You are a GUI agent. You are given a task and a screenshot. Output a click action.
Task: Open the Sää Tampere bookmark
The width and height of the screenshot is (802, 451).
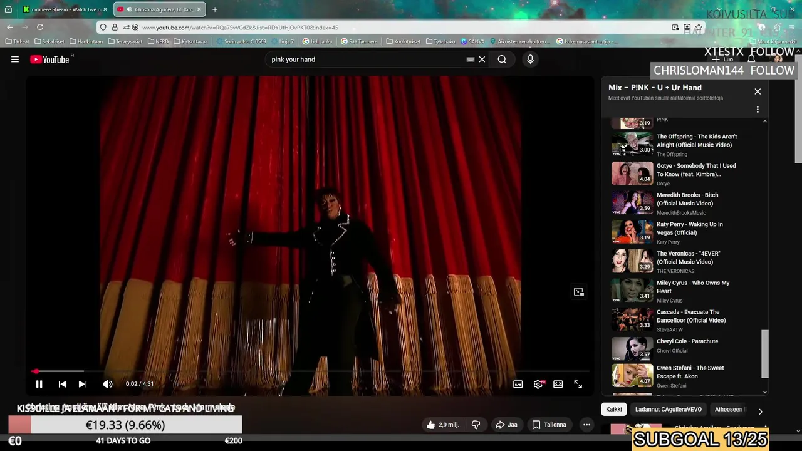pos(360,41)
